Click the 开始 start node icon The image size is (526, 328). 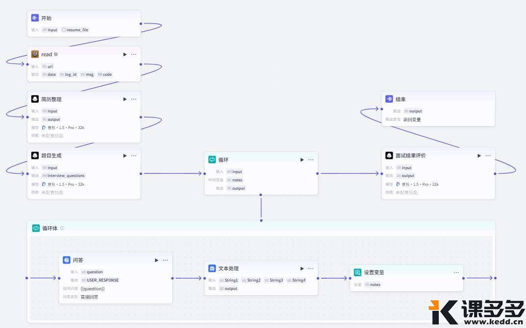(x=35, y=18)
